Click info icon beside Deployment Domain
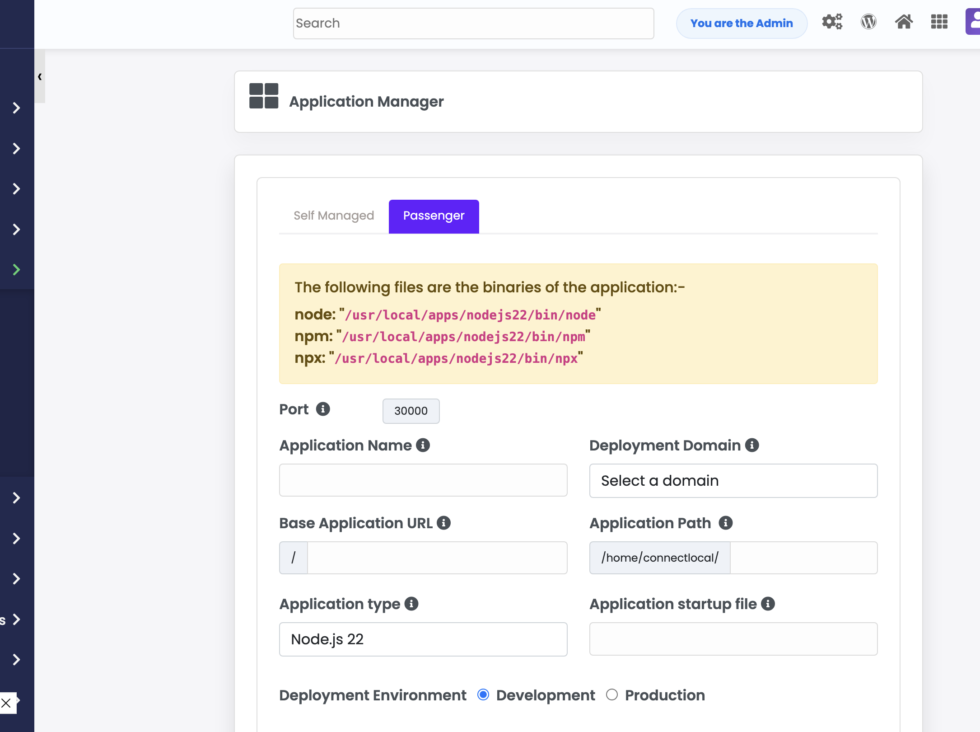The height and width of the screenshot is (732, 980). pos(752,445)
